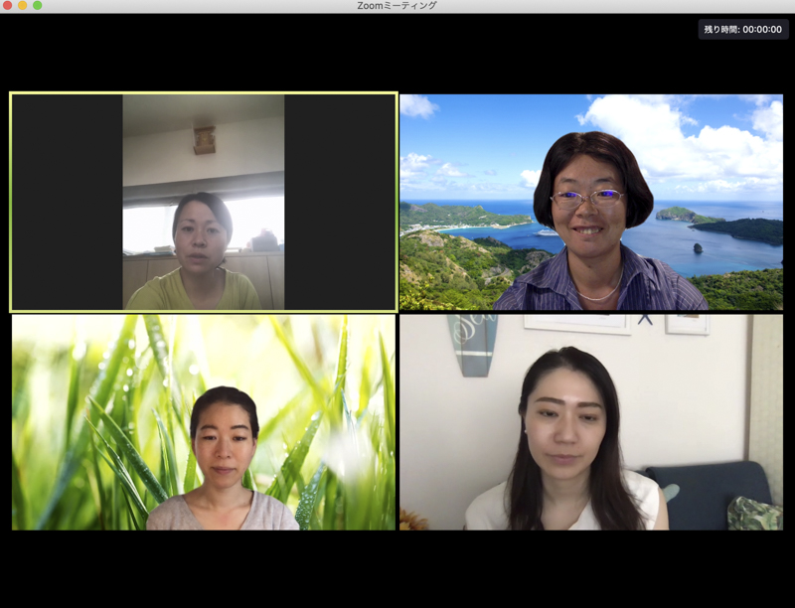The width and height of the screenshot is (795, 608).
Task: Click the leaf-patterned cushion on the sofa
Action: 754,514
